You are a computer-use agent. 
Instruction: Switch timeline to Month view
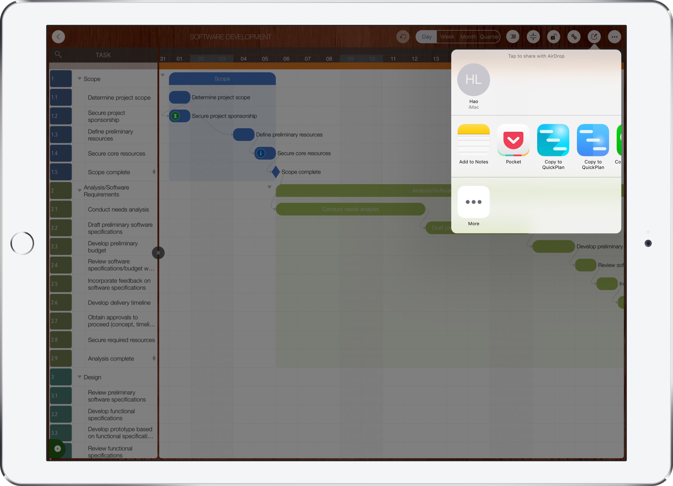tap(468, 37)
